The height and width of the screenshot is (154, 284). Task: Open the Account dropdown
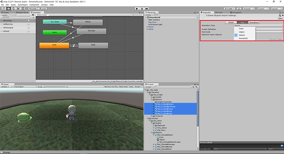click(x=248, y=9)
